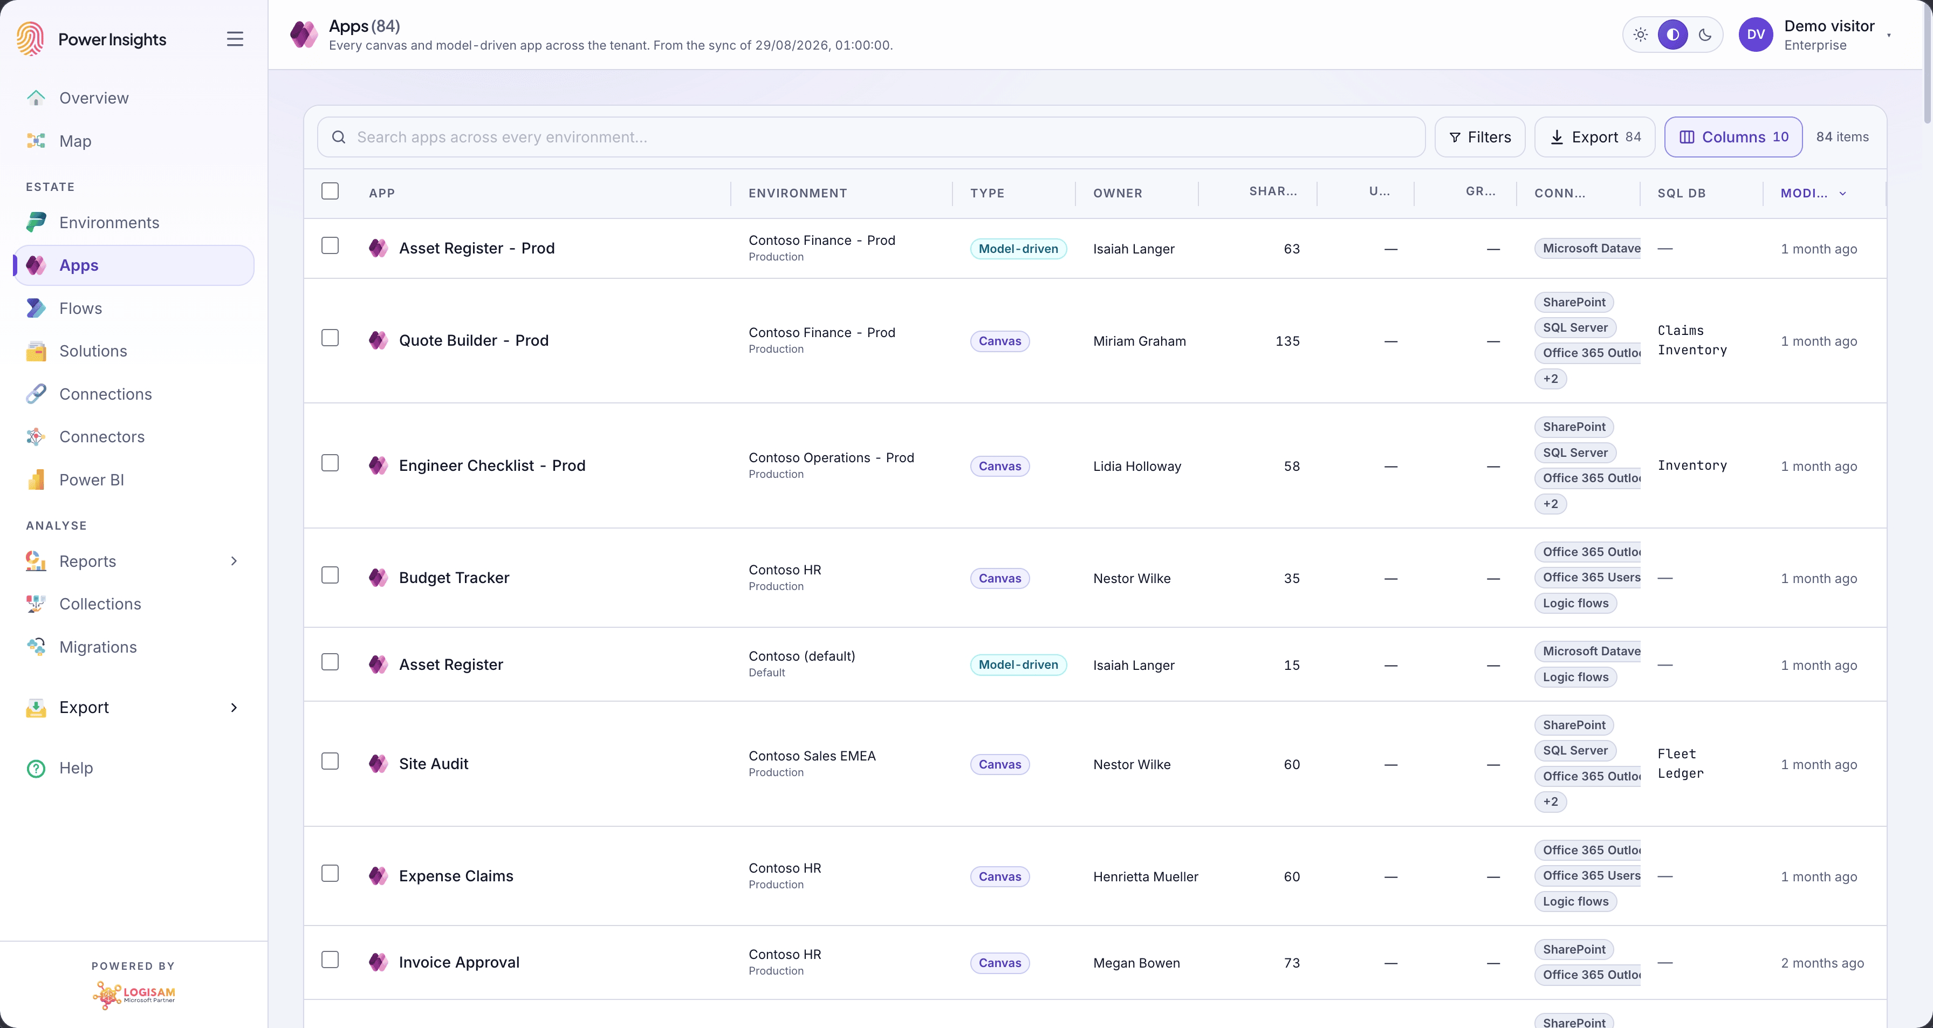Go to Apps in sidebar

[x=134, y=265]
